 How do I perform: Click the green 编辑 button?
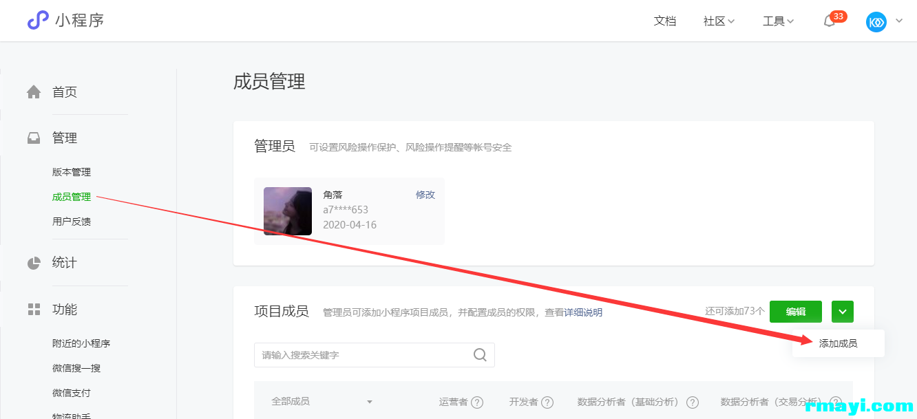(796, 311)
